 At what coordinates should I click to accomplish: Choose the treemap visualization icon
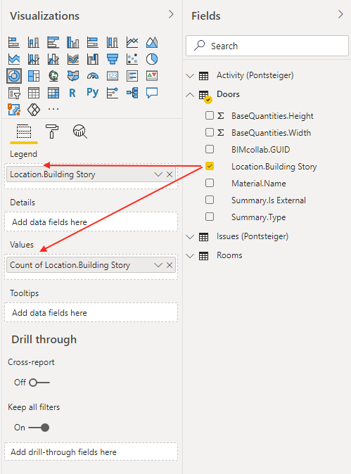[x=34, y=76]
